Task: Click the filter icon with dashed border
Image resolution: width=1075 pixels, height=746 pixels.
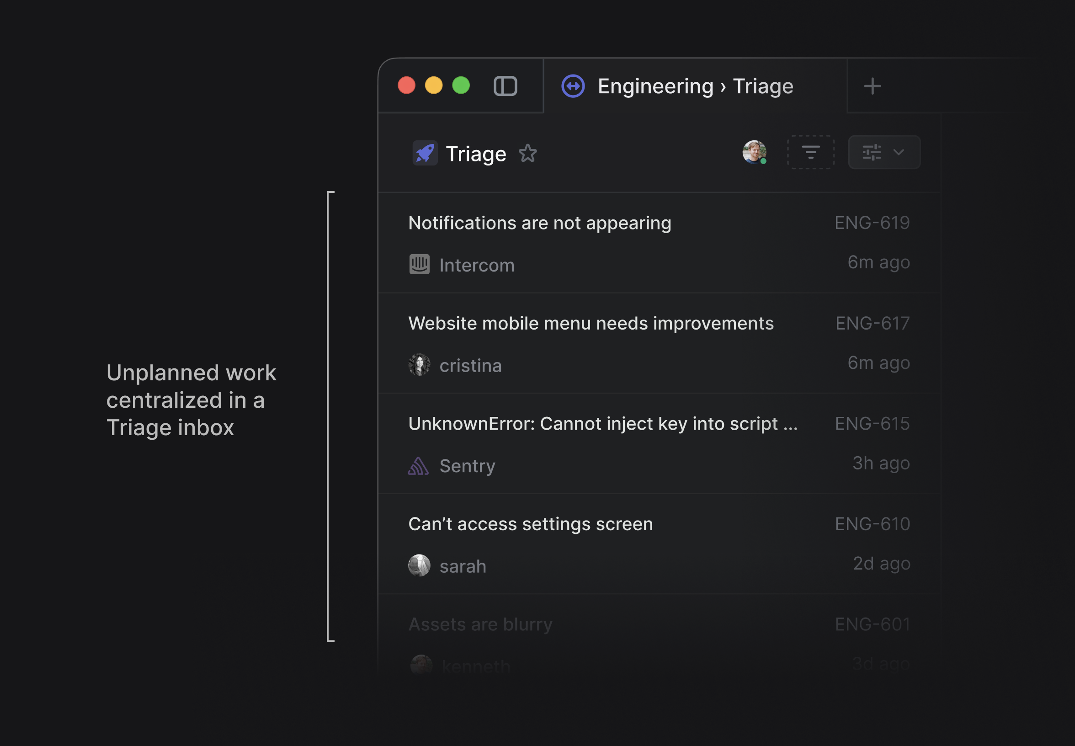Action: pyautogui.click(x=810, y=152)
